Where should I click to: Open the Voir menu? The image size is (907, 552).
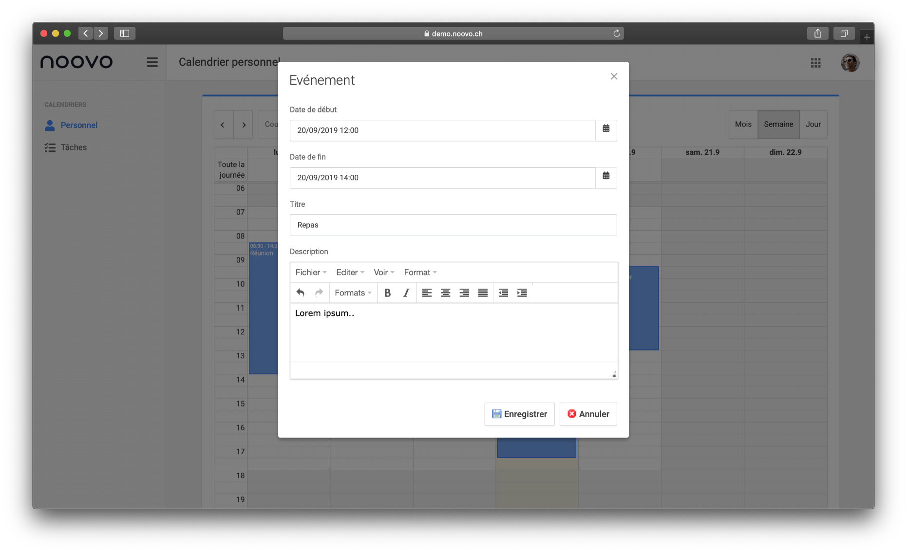pos(384,272)
